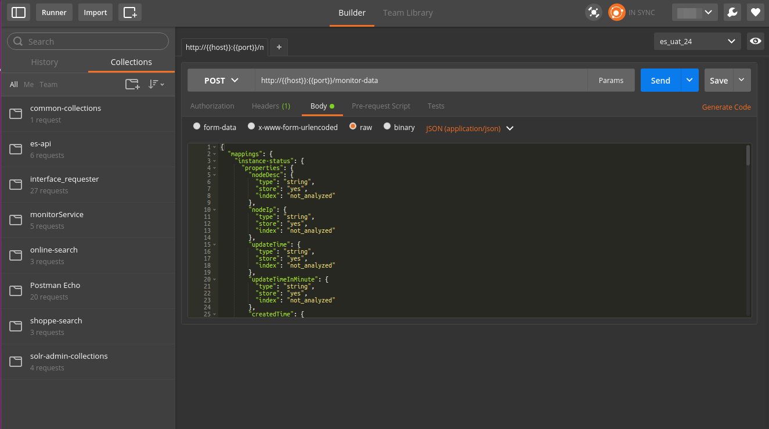Filter collections by Me

[29, 85]
